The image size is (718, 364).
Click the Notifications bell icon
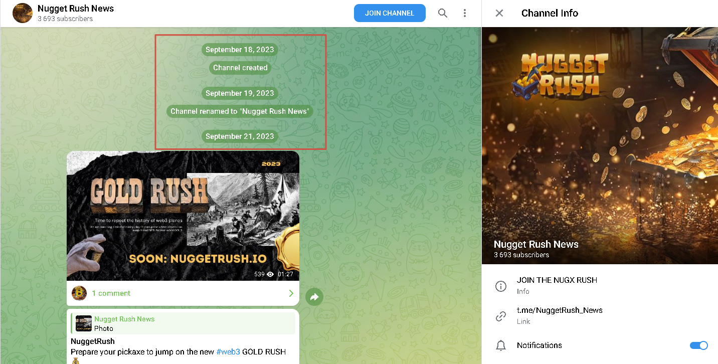pos(500,345)
